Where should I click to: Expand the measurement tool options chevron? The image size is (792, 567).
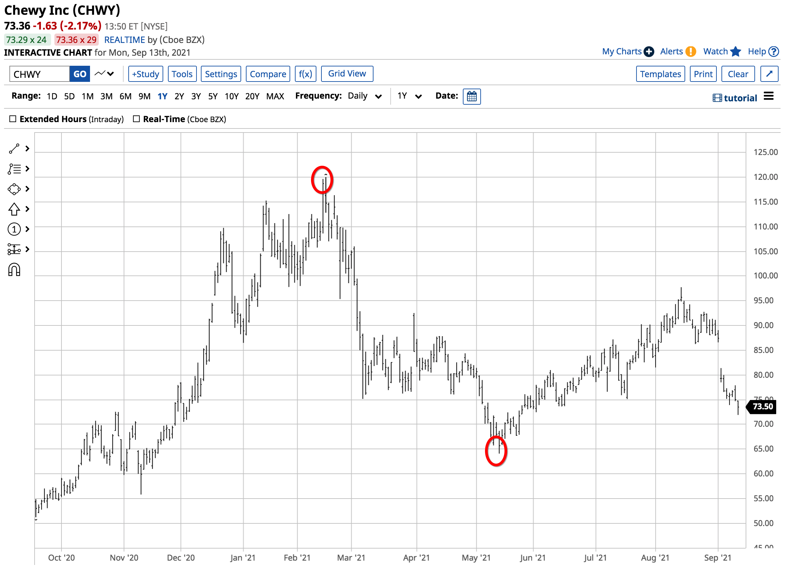coord(28,249)
